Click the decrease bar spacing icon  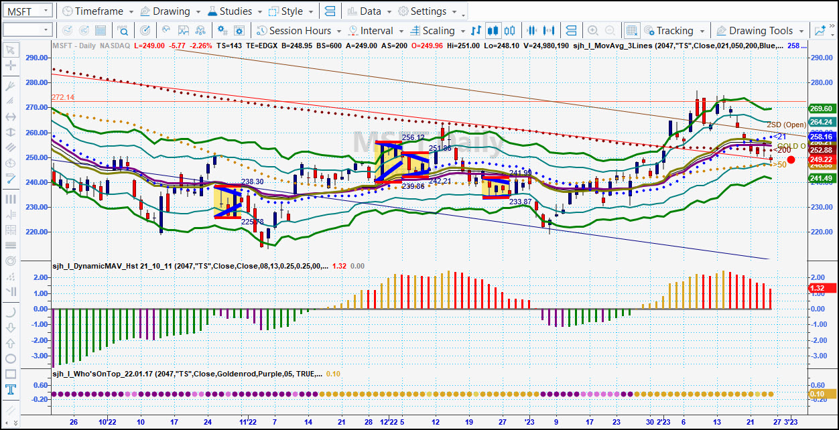[533, 31]
